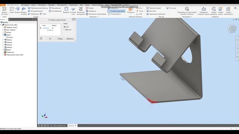Choose Разрыв (Rip) tool
The image size is (239, 134).
point(90,8)
